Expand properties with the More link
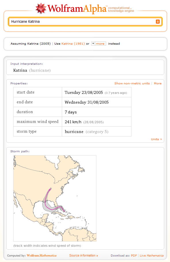Viewport: 170px width, 262px height. point(158,83)
